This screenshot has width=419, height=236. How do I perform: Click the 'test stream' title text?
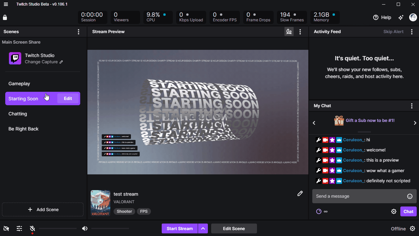tap(126, 194)
